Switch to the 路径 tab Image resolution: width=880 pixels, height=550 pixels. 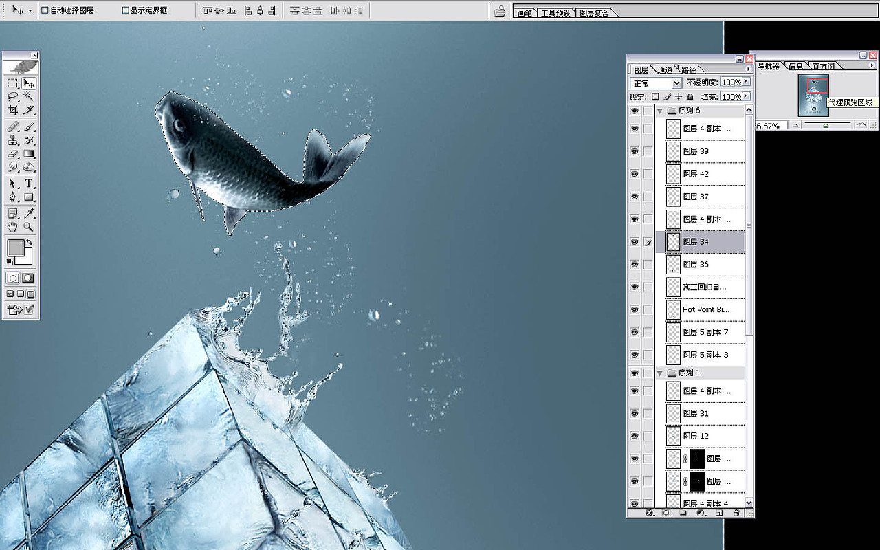[689, 69]
